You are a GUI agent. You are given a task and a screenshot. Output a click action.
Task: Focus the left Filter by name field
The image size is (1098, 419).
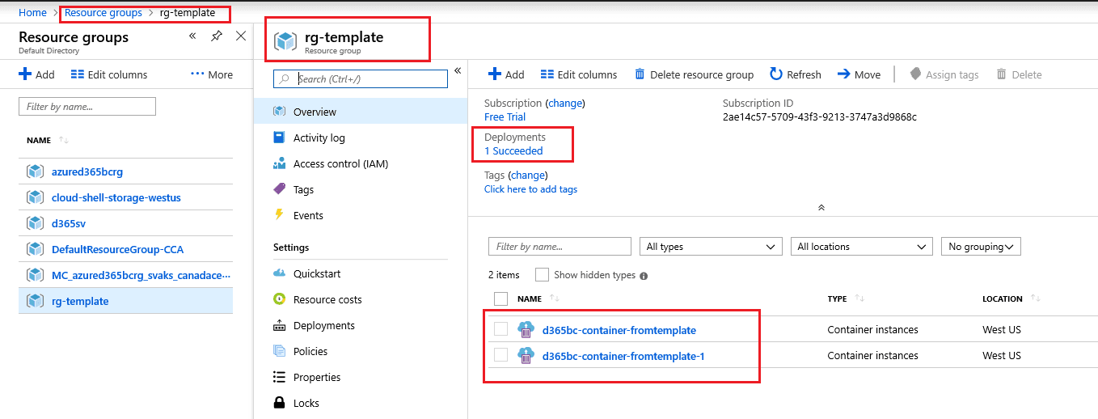click(87, 106)
